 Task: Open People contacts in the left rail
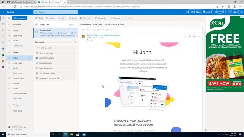tap(3, 30)
